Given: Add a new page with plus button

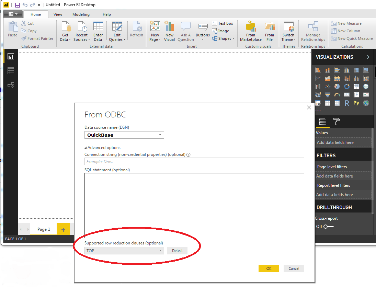Looking at the screenshot, I should [x=63, y=229].
